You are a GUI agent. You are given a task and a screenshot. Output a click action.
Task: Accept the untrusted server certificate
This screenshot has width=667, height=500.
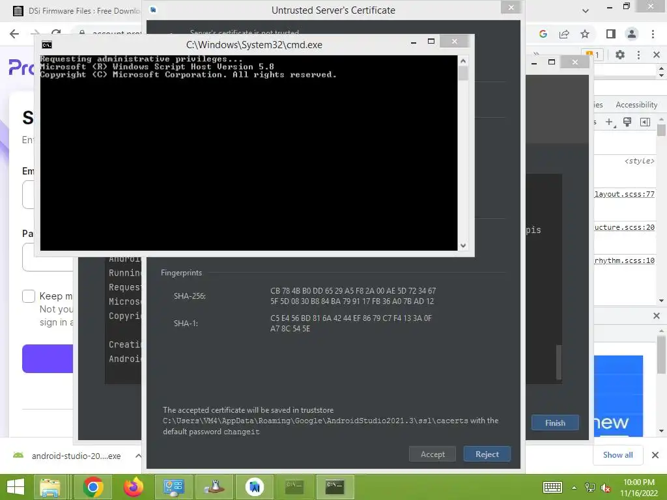tap(433, 454)
